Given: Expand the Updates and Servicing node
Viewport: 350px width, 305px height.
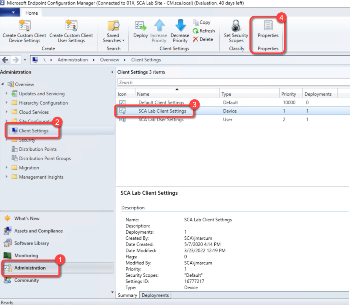Looking at the screenshot, I should [6, 94].
